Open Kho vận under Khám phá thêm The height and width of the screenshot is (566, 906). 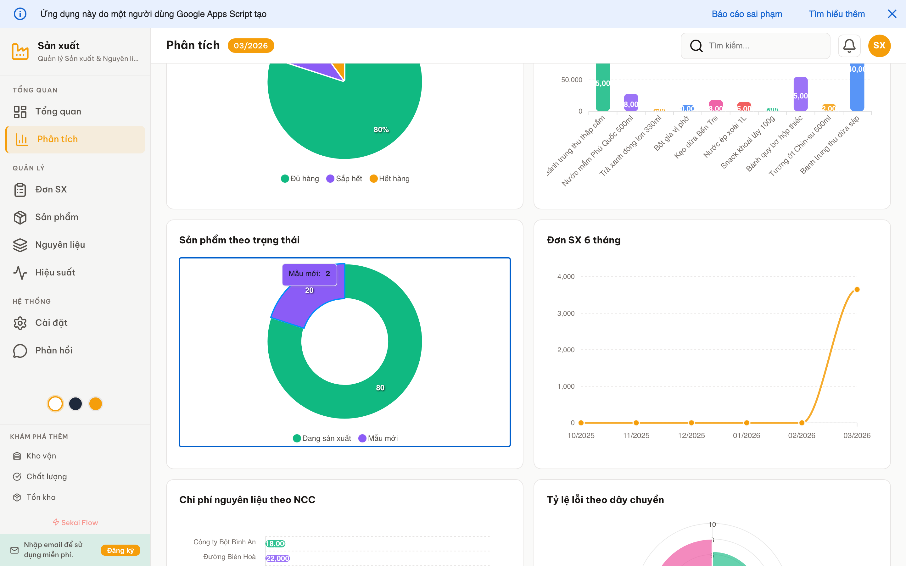coord(41,456)
